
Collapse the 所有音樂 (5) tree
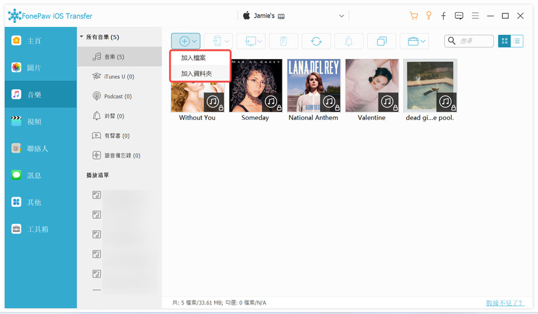[81, 36]
